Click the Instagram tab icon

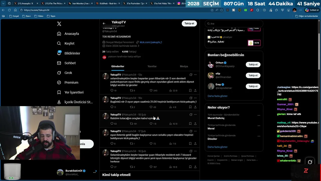(x=179, y=4)
